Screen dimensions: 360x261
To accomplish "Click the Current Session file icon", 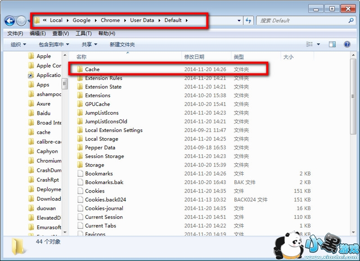I will pos(80,217).
